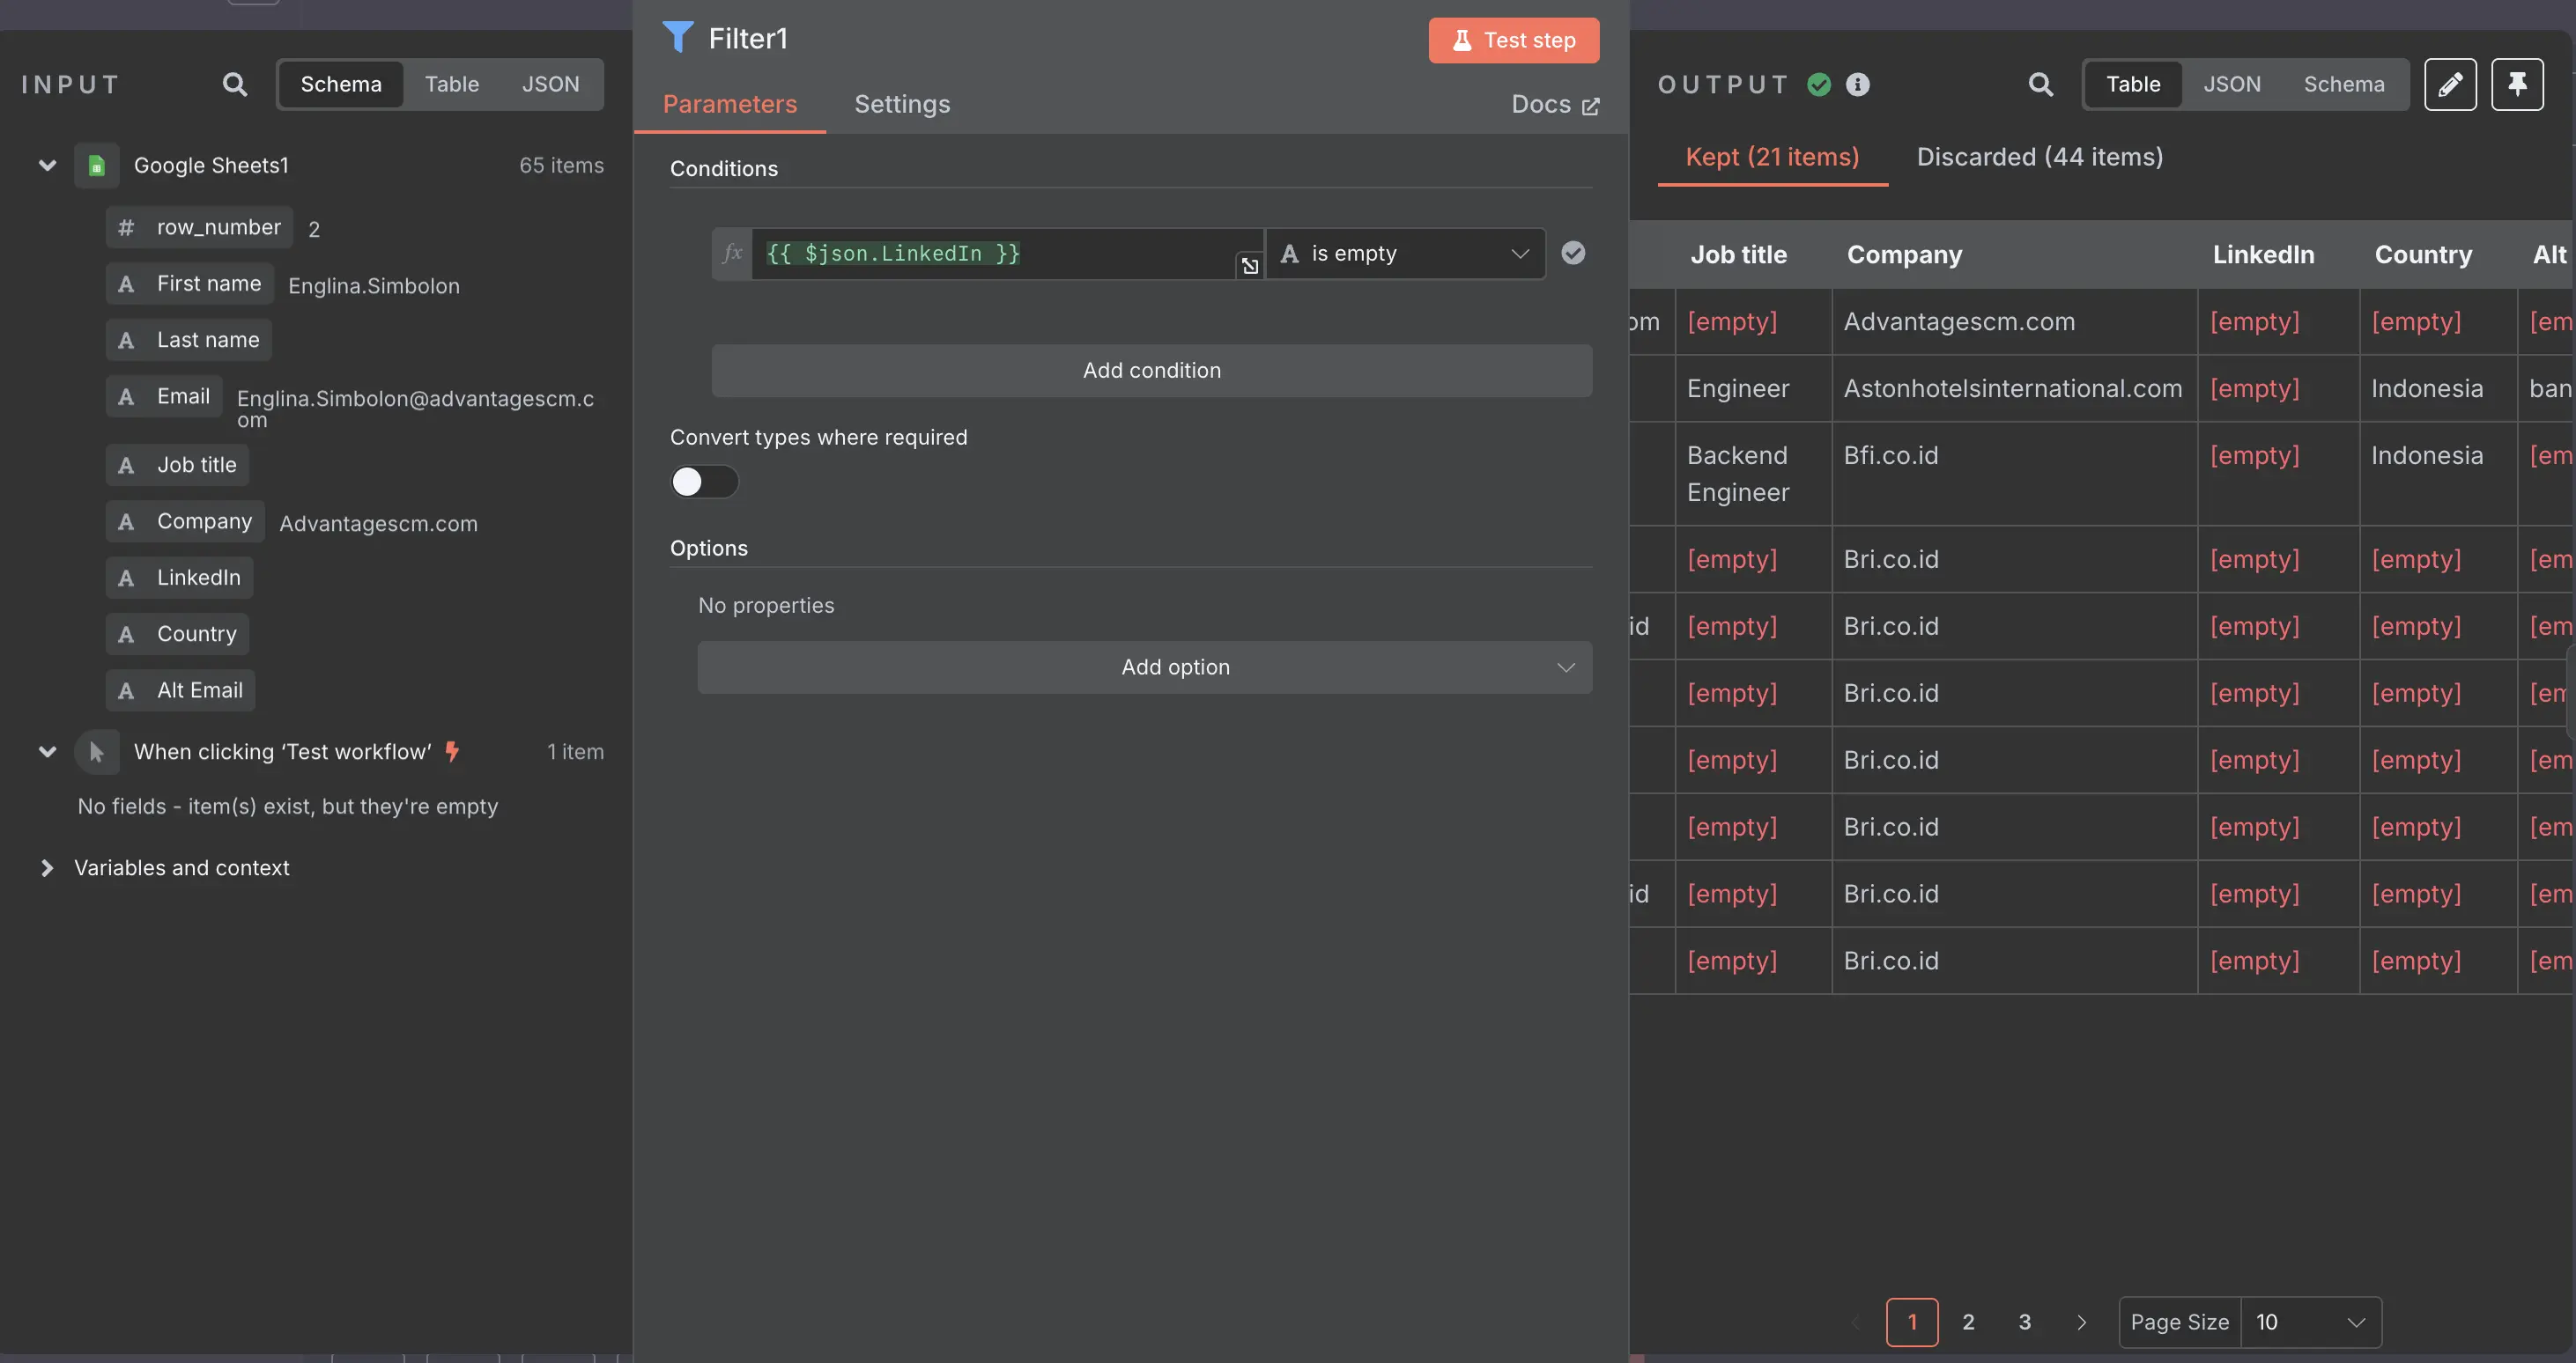The width and height of the screenshot is (2576, 1363).
Task: Click the search icon in the OUTPUT panel
Action: pos(2041,84)
